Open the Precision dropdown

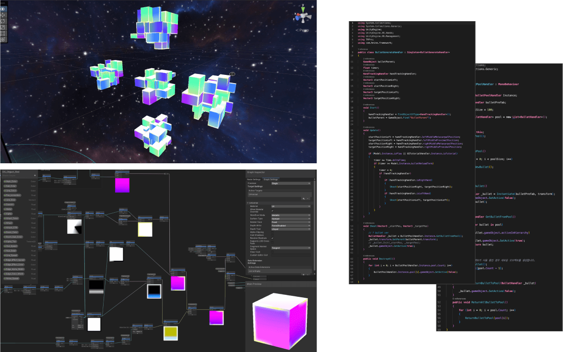(291, 183)
